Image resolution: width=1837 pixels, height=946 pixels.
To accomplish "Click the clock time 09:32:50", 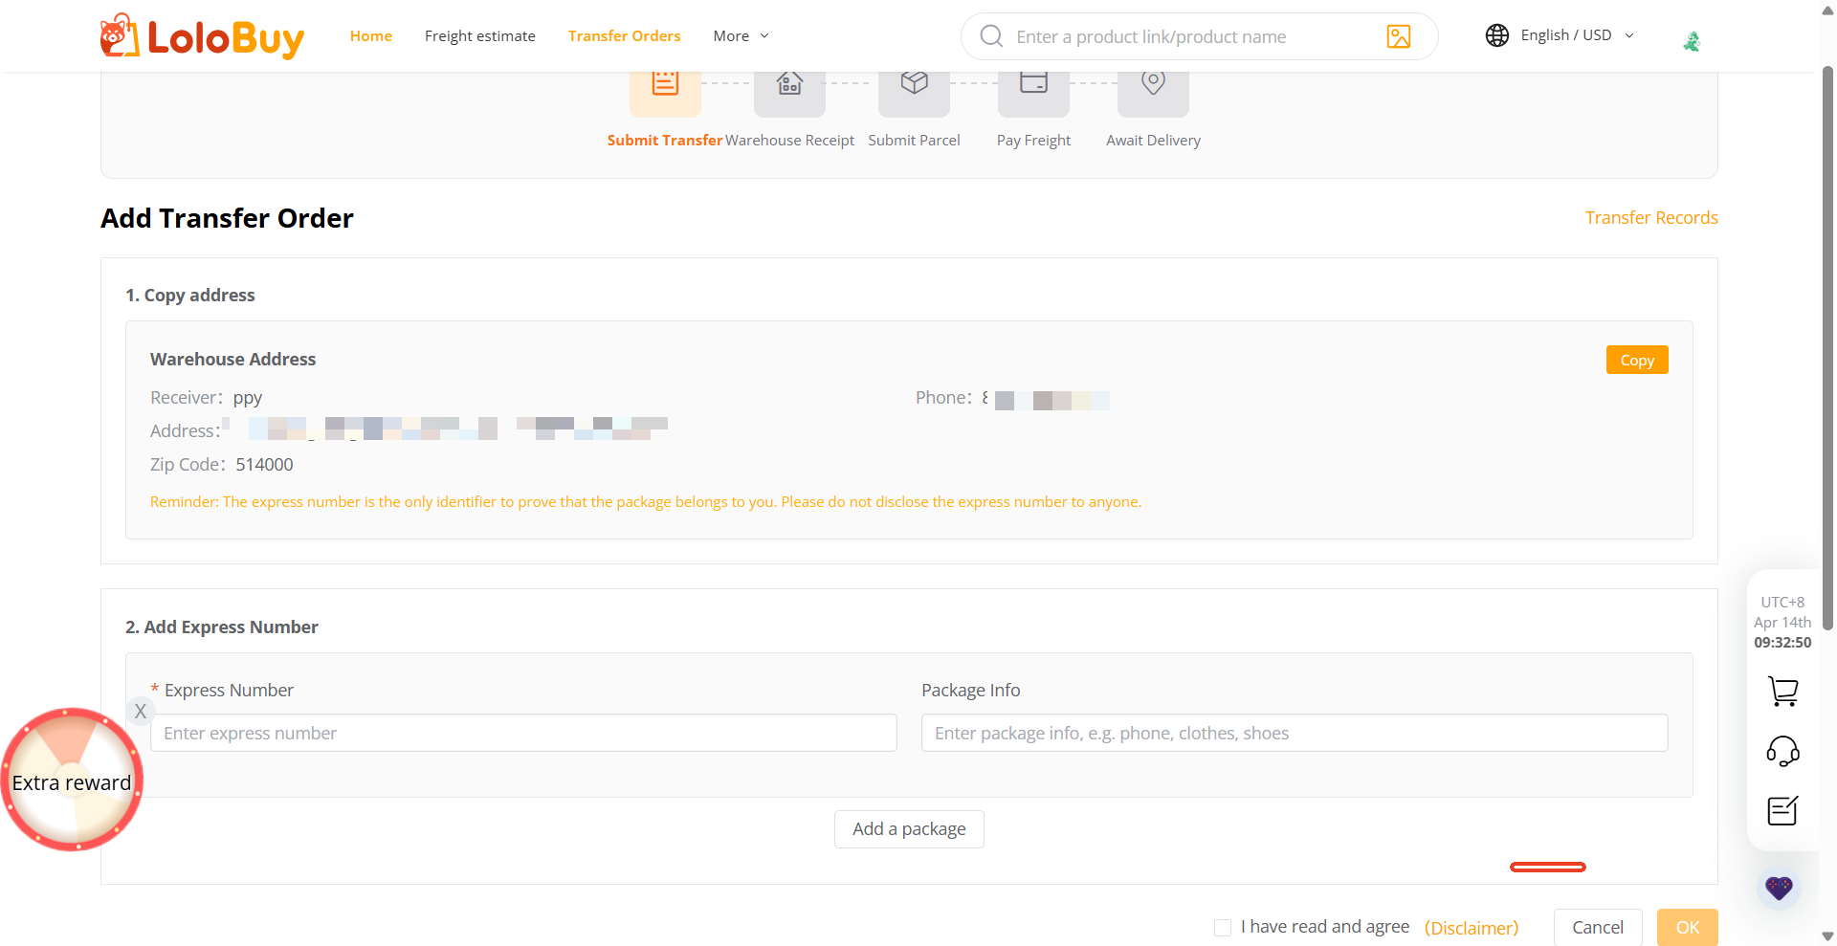I will click(1782, 643).
